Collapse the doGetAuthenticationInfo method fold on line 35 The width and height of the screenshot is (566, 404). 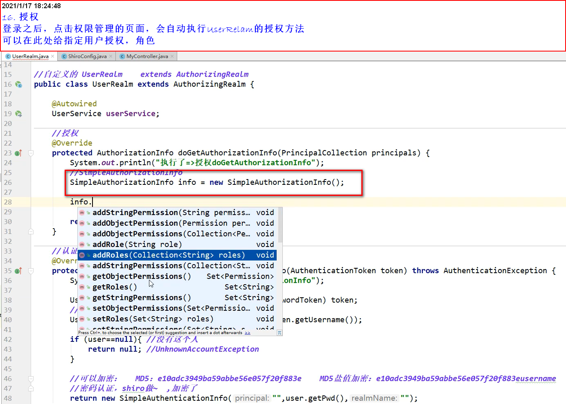coord(31,271)
